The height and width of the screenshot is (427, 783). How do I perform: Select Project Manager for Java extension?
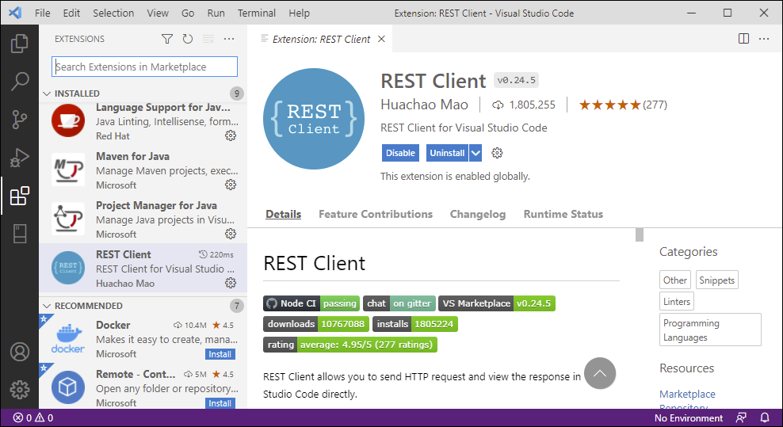click(143, 219)
